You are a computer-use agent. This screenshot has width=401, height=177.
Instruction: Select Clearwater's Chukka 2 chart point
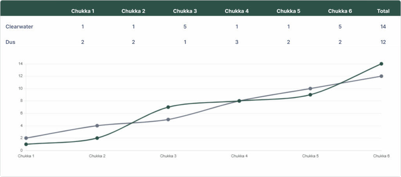point(97,138)
